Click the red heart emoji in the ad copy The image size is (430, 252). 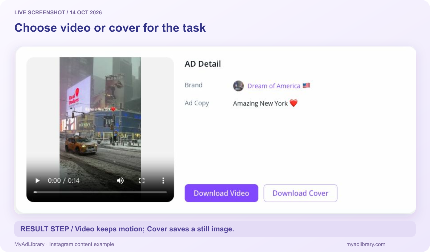click(294, 103)
